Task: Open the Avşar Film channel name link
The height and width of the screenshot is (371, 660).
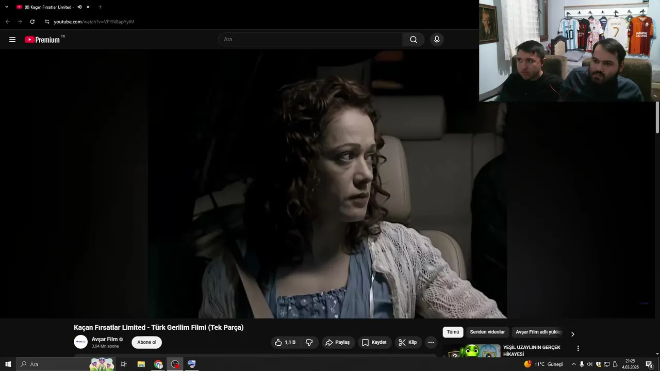Action: 105,339
